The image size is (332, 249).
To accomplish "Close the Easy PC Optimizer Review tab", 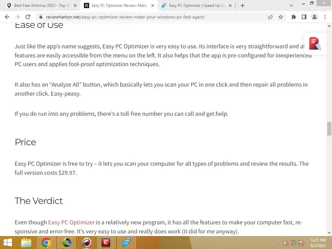I will (x=153, y=6).
